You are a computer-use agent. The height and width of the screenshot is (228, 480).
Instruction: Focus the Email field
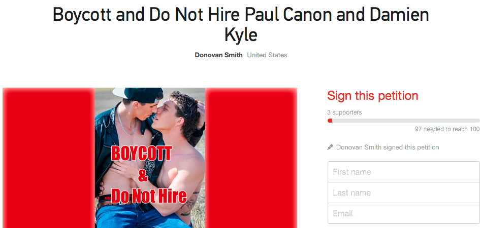tap(404, 213)
